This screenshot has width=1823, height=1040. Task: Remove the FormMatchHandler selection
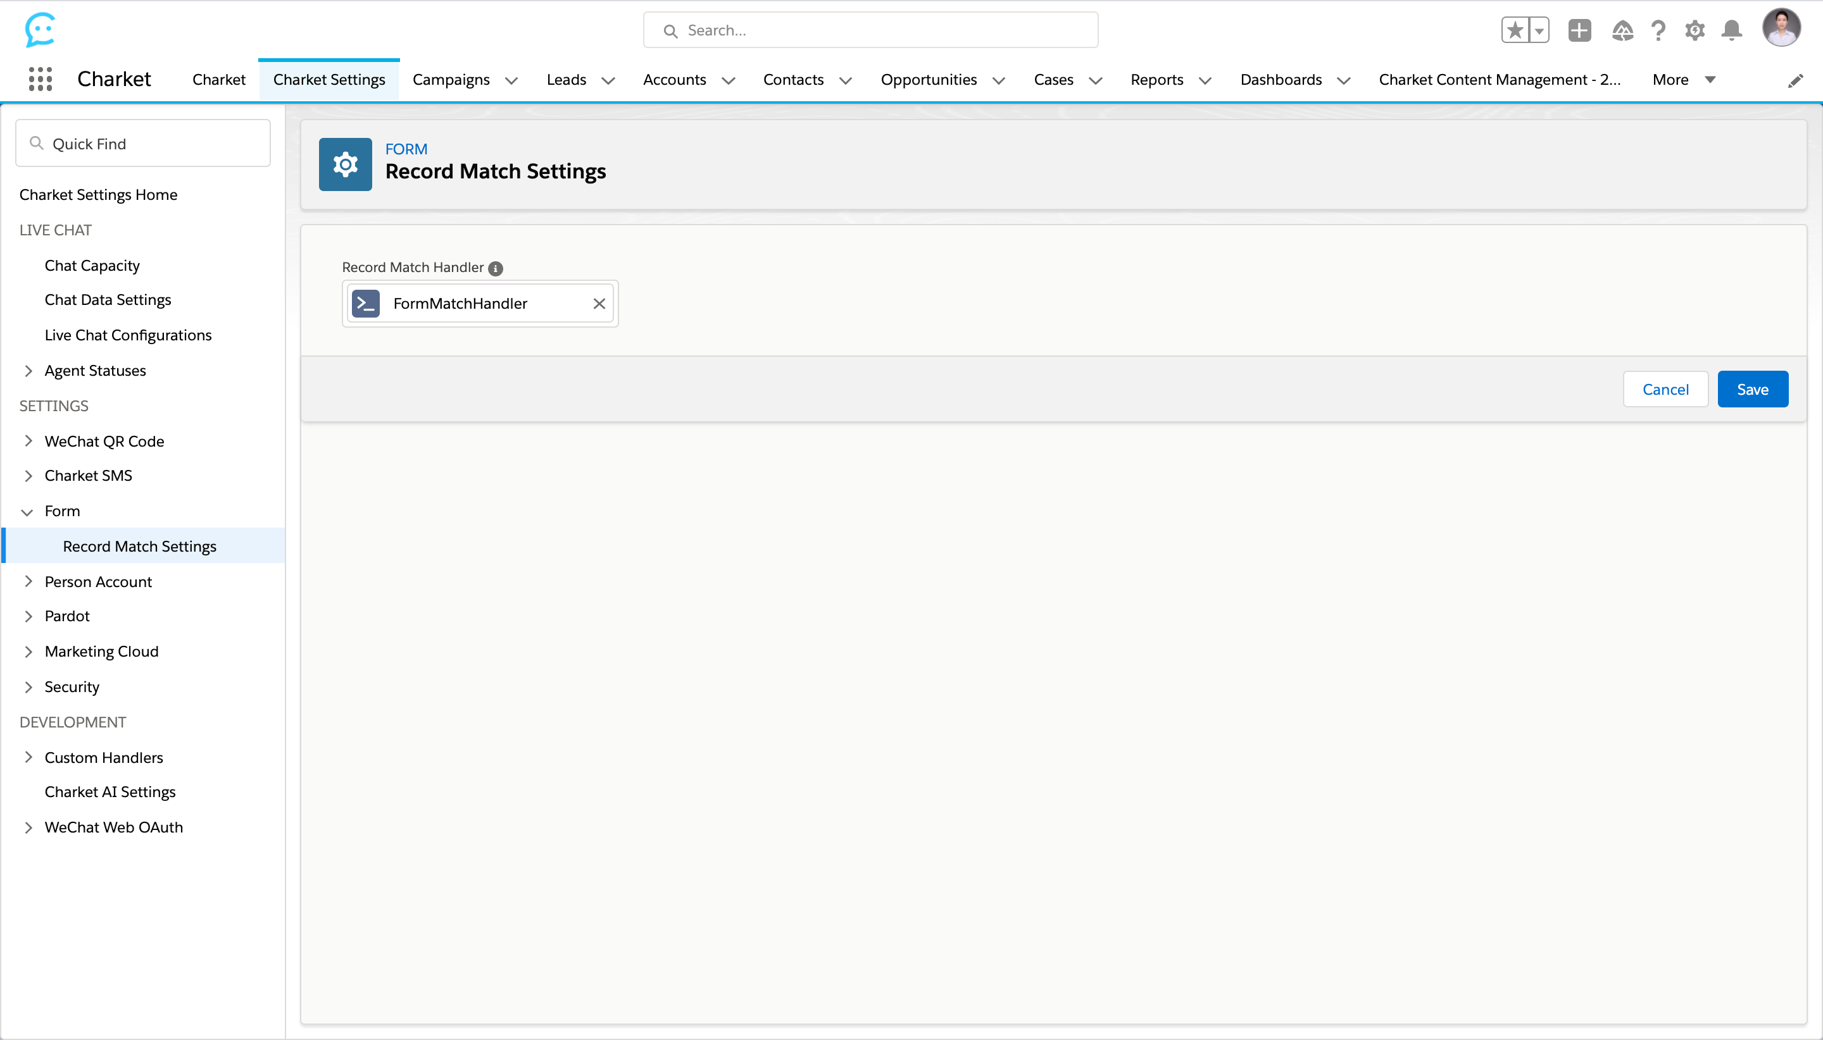(599, 304)
